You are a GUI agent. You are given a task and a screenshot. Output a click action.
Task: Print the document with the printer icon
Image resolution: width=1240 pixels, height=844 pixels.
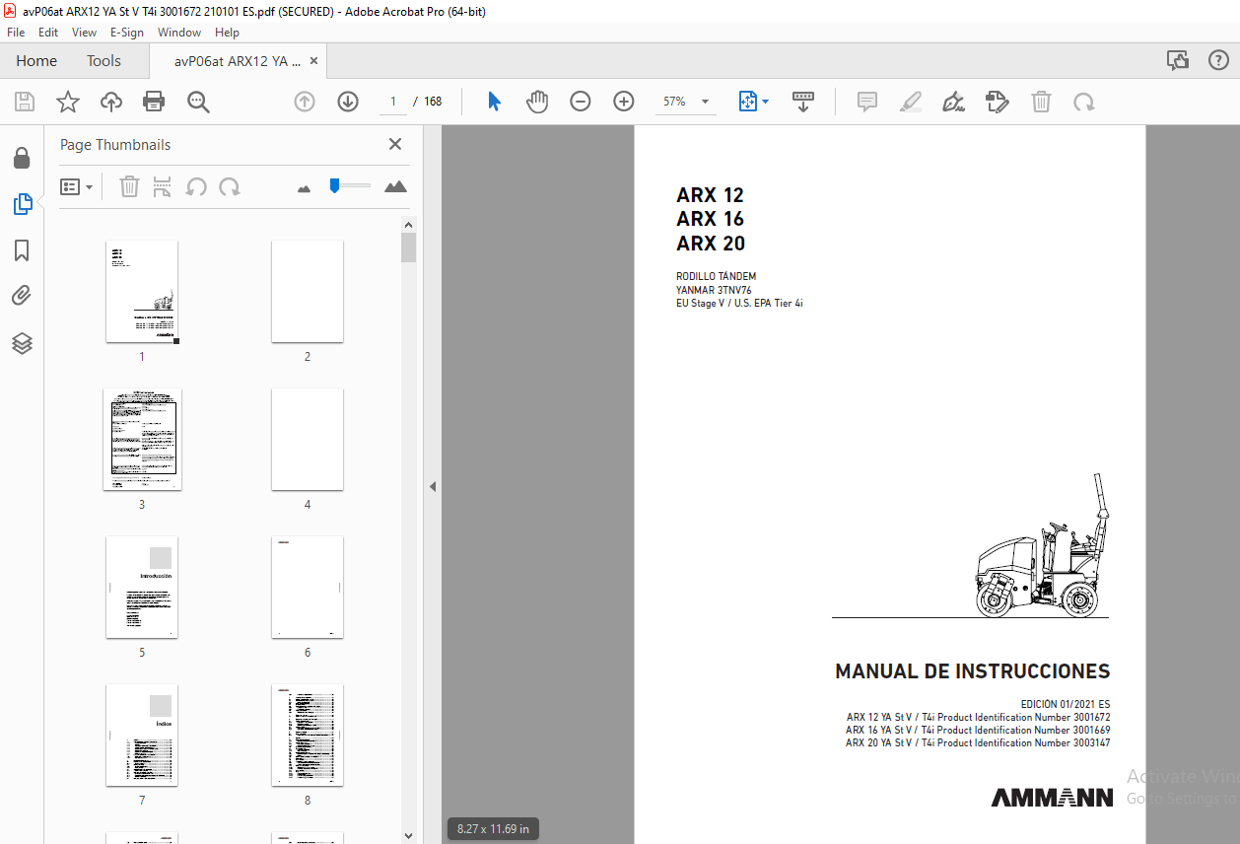pyautogui.click(x=154, y=102)
